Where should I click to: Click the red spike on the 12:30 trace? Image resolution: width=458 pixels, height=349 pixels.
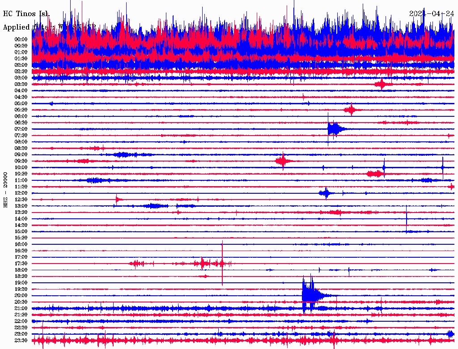click(118, 200)
